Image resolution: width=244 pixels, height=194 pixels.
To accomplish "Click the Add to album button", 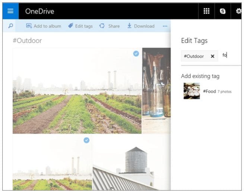I will (44, 26).
